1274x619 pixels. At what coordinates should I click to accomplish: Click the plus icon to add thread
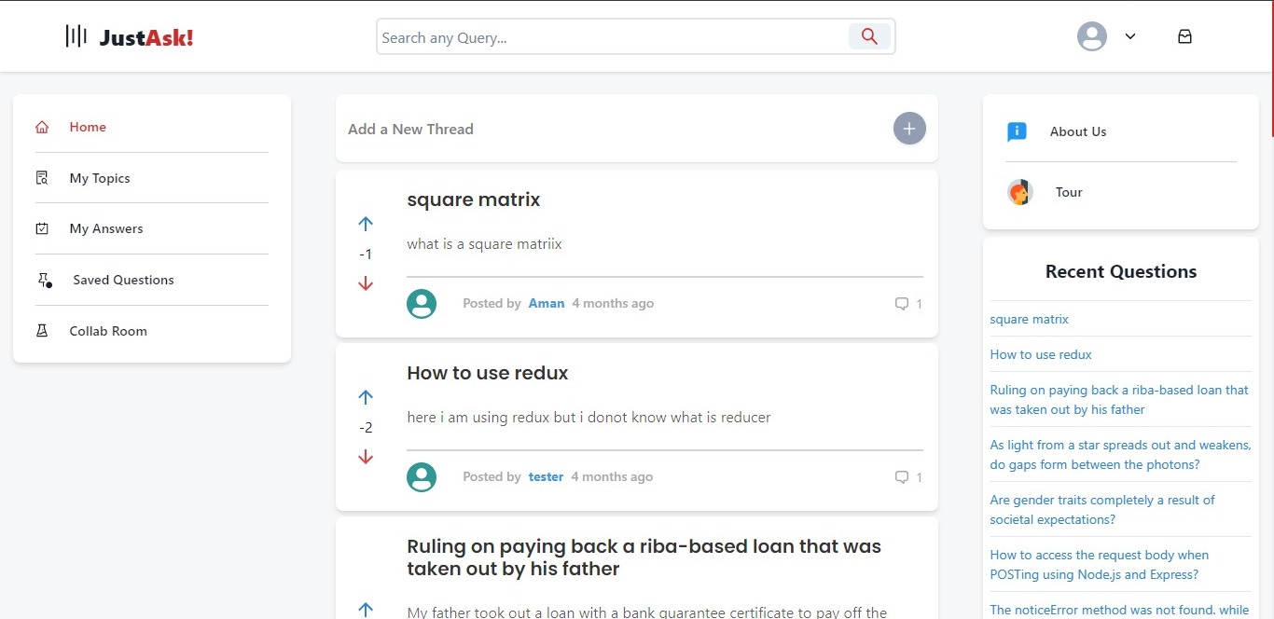pyautogui.click(x=909, y=129)
